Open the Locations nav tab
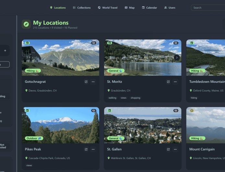The height and width of the screenshot is (172, 225). point(58,8)
